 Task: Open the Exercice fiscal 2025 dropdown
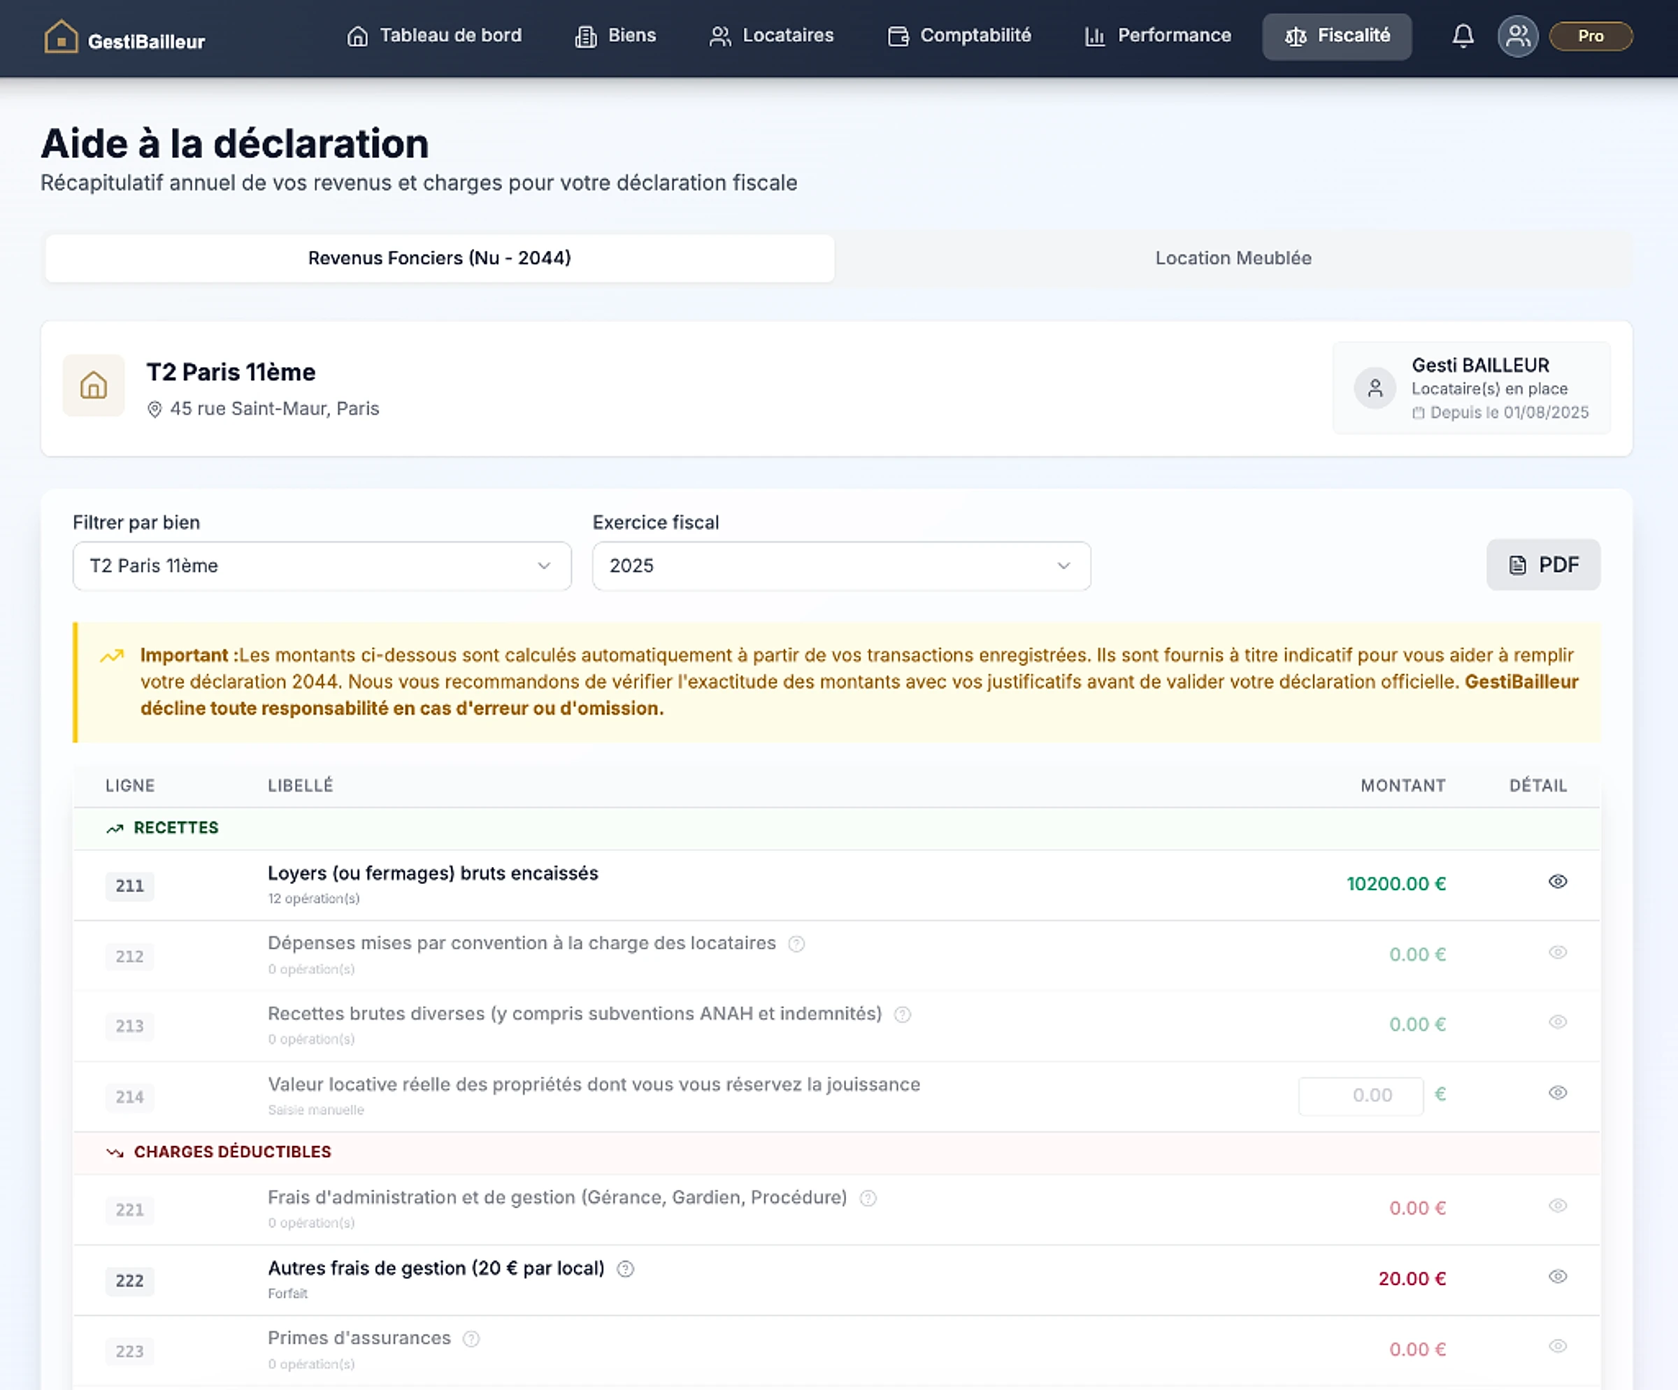click(841, 566)
